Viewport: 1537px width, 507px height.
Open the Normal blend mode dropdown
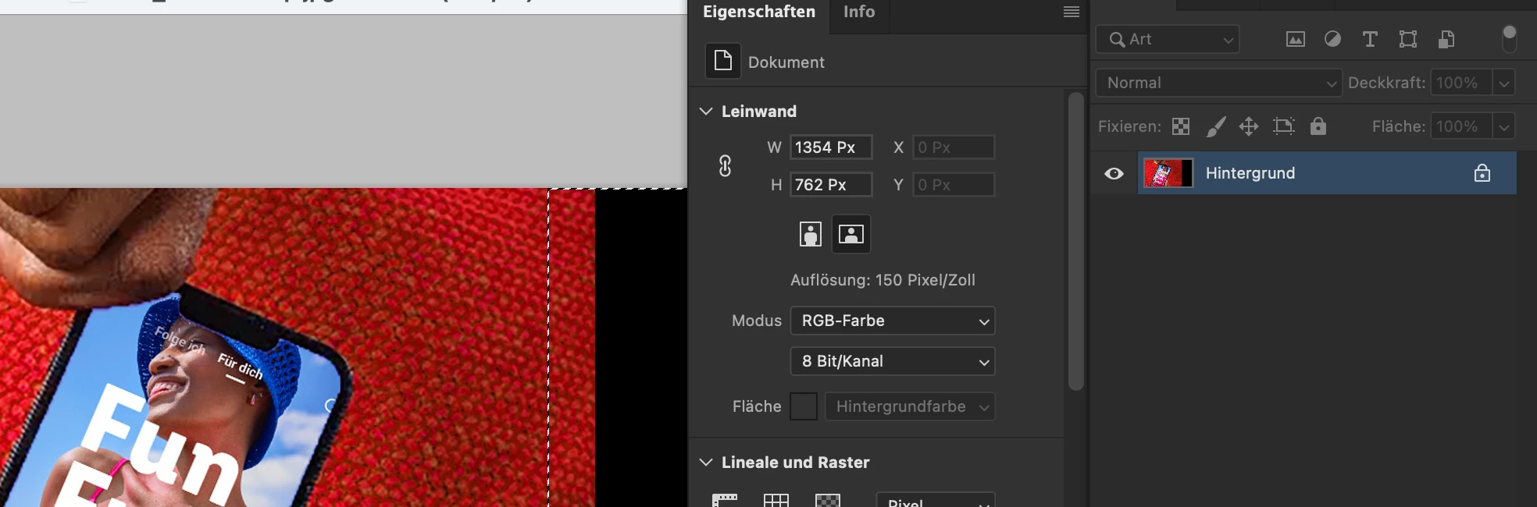click(x=1218, y=83)
